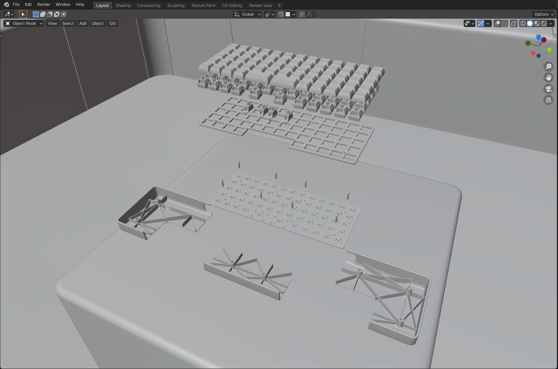Add a new workspace with the + button
The width and height of the screenshot is (558, 369).
279,5
